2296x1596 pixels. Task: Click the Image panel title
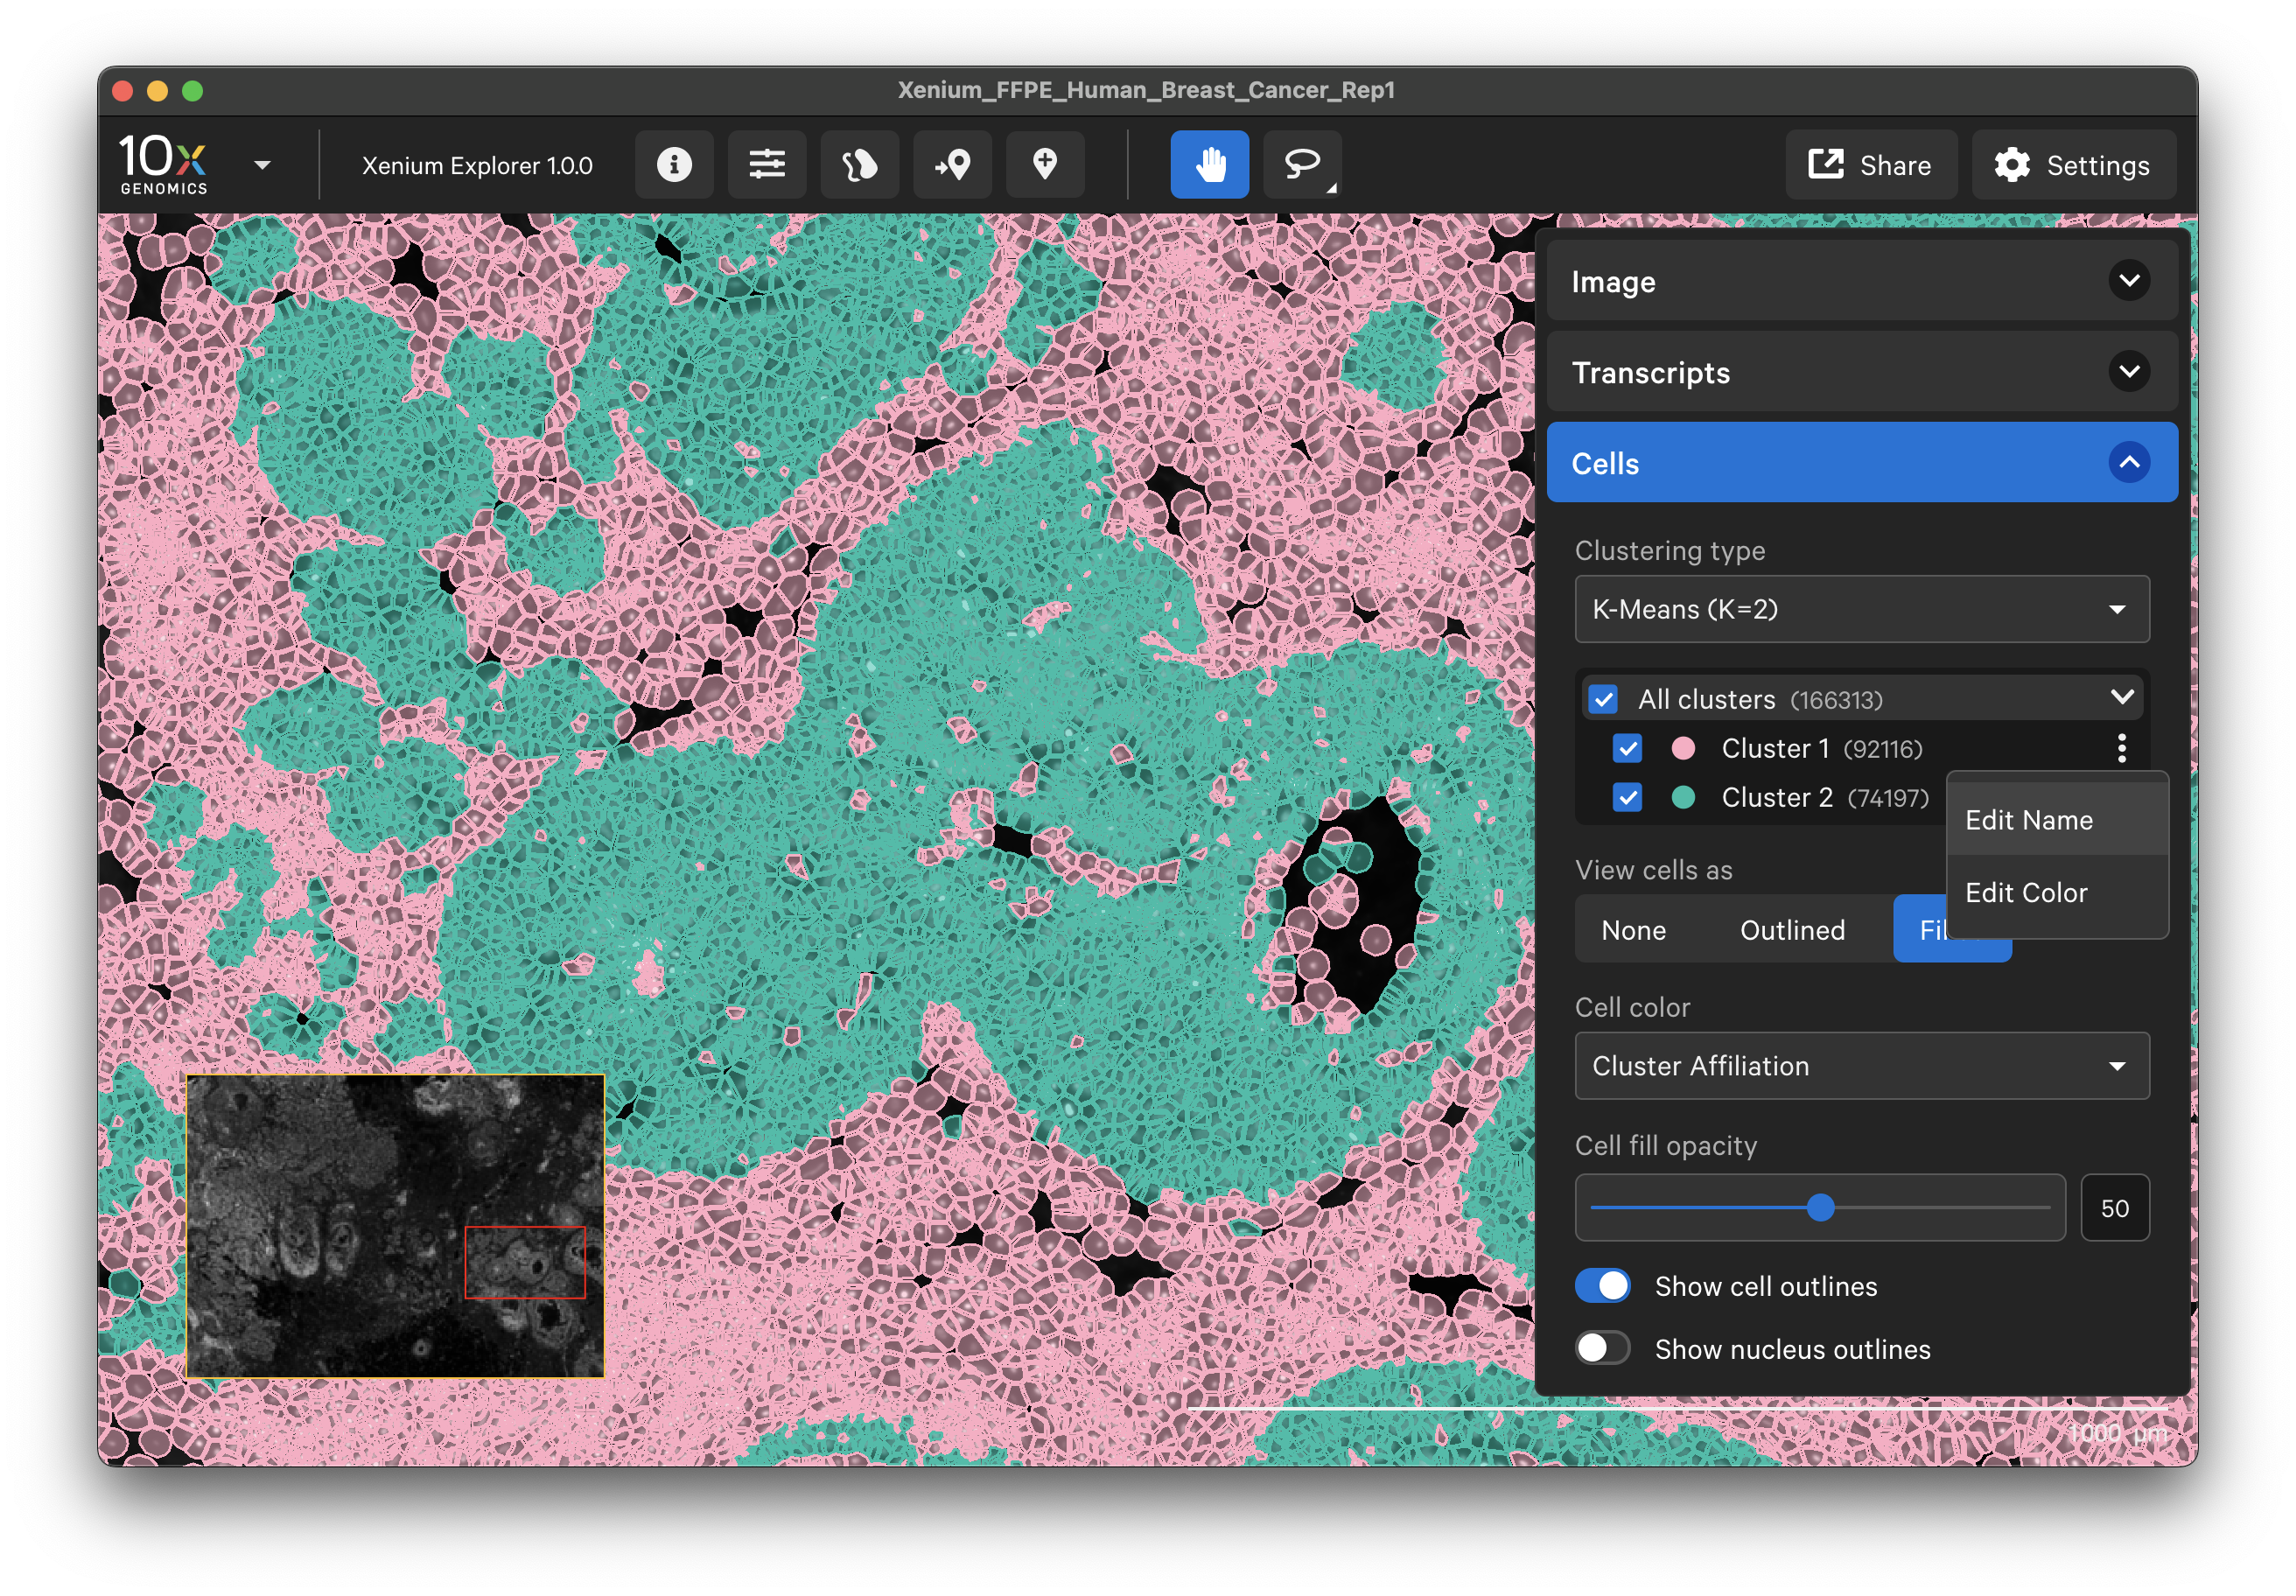(x=1613, y=281)
